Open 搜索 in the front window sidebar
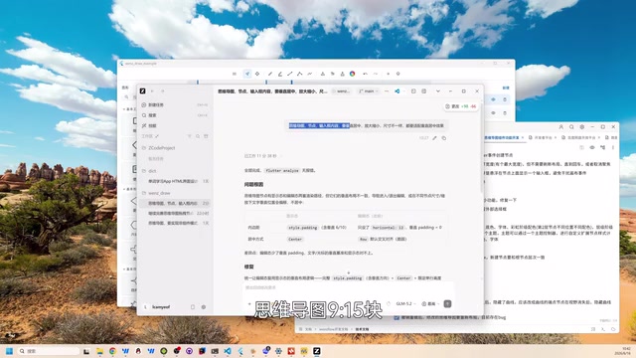The image size is (636, 358). pos(175,115)
